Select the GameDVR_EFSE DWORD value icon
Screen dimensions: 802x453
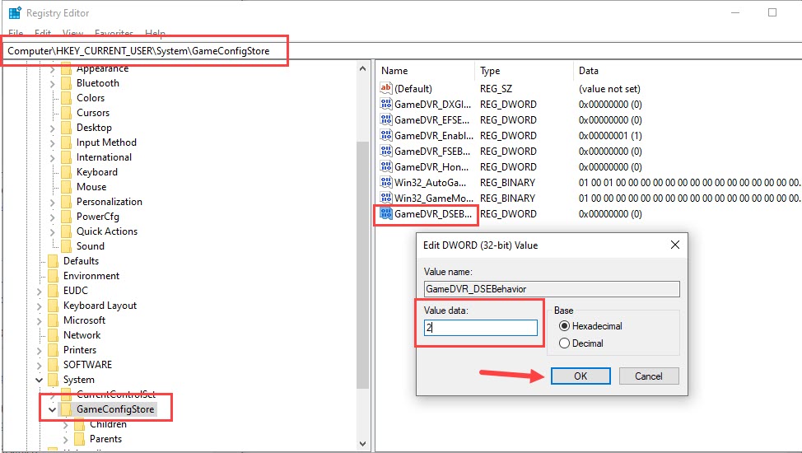pyautogui.click(x=385, y=119)
